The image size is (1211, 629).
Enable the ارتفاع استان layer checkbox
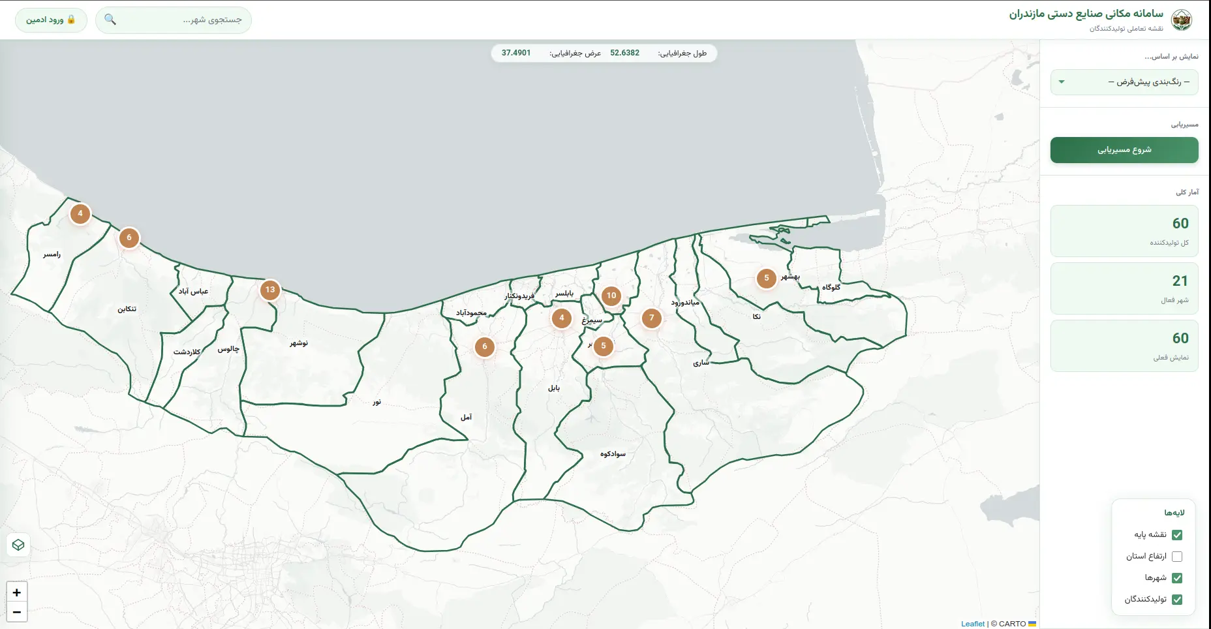(1177, 557)
